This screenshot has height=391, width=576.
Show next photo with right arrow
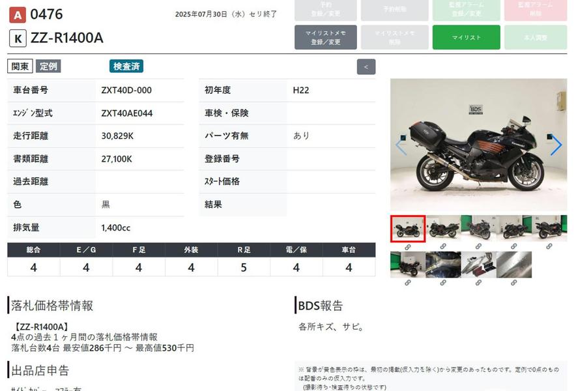tap(556, 145)
